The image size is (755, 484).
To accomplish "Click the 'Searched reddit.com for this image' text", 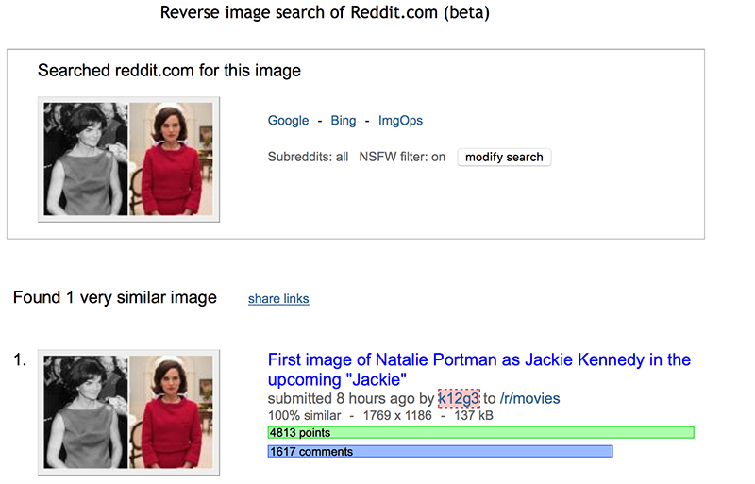I will pos(169,71).
